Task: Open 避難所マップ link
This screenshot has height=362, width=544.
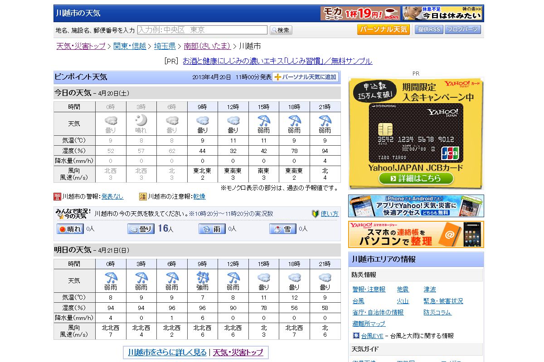Action: (369, 324)
